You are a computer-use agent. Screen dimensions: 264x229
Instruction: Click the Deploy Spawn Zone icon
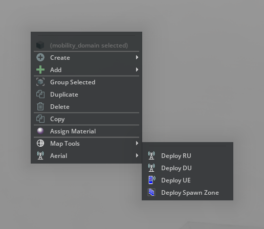pos(151,192)
